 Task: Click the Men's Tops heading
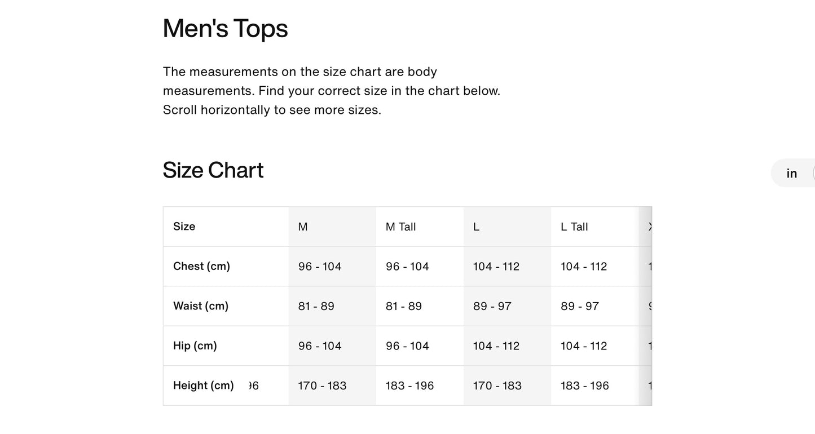coord(225,28)
